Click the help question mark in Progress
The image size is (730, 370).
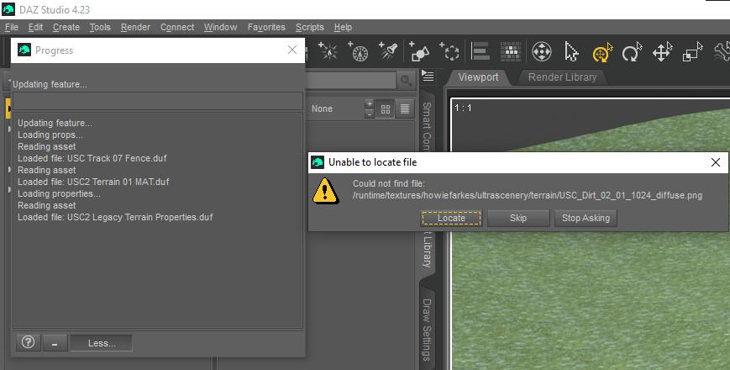coord(28,342)
